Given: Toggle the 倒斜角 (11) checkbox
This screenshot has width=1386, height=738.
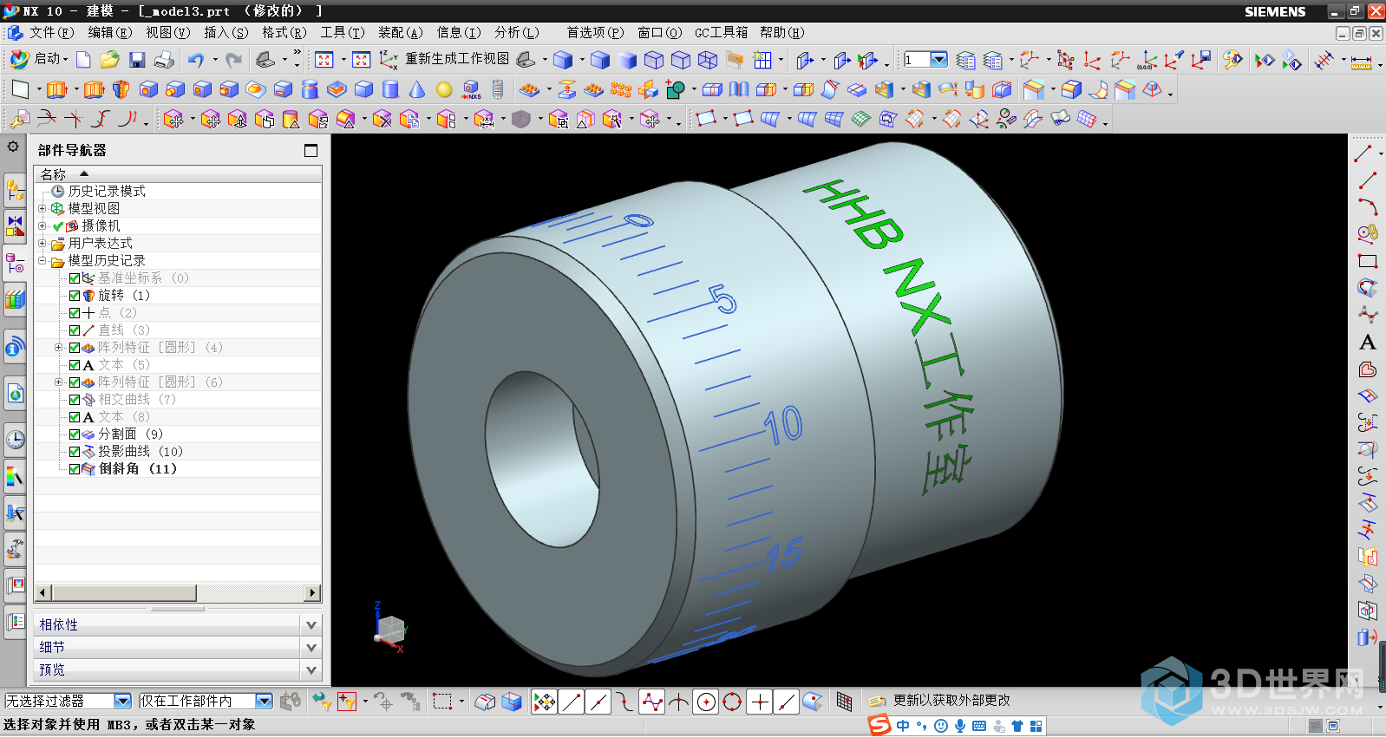Looking at the screenshot, I should point(75,469).
